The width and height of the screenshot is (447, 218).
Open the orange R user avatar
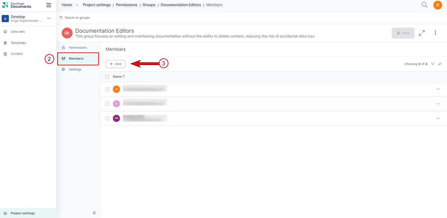point(437,5)
